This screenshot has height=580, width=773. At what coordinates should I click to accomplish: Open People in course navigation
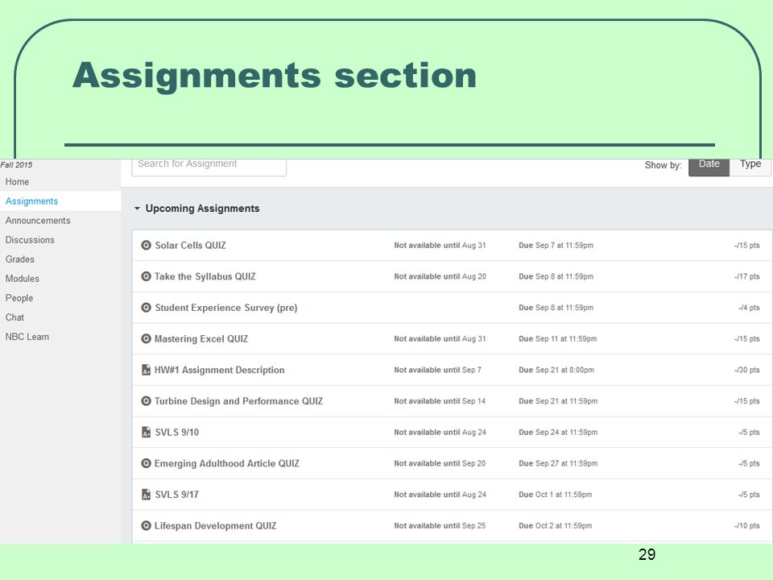tap(19, 298)
